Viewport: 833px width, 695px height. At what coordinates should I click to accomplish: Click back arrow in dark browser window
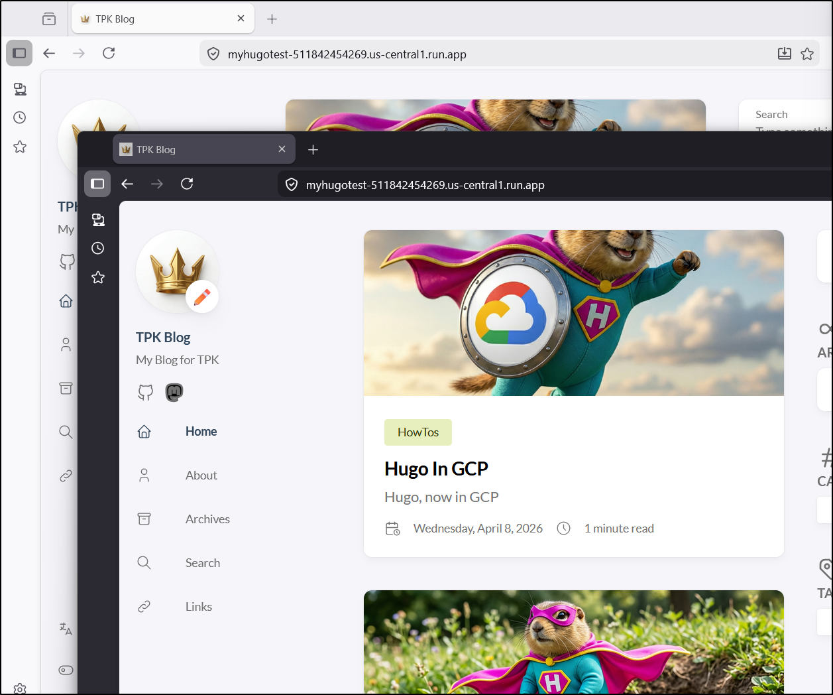[x=127, y=184]
